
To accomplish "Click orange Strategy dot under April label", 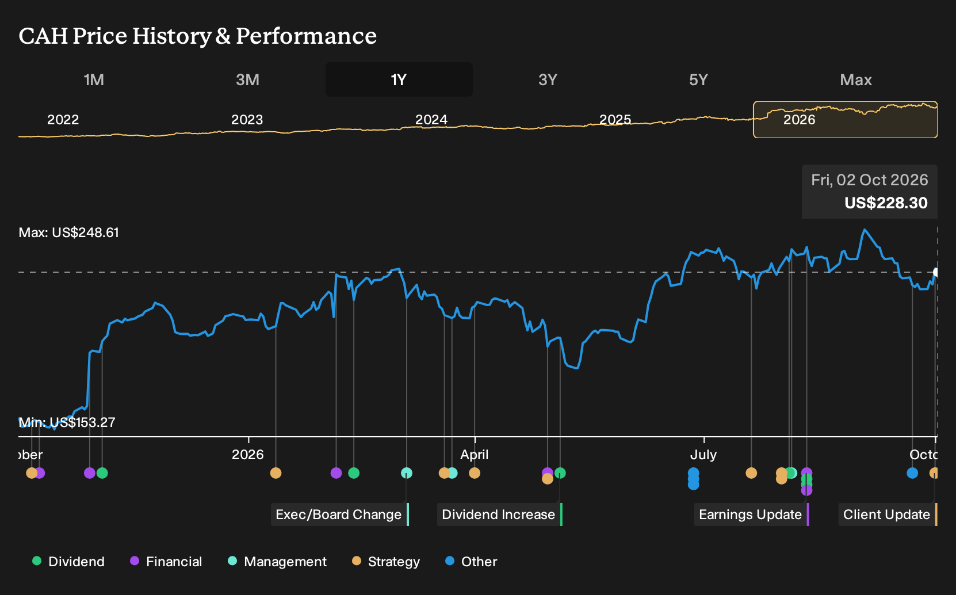I will point(475,473).
